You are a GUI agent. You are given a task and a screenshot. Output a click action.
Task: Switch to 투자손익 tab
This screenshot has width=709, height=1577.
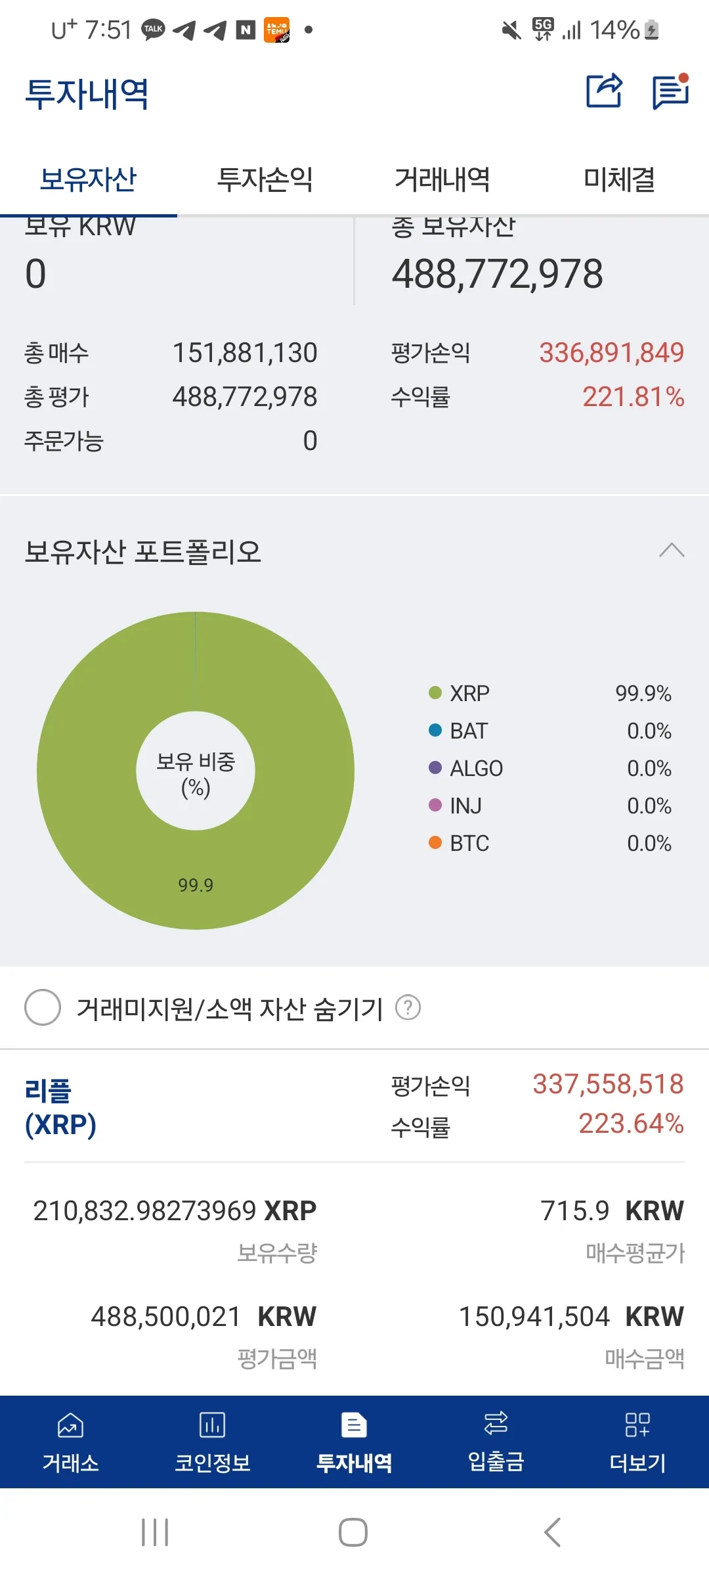pos(265,179)
